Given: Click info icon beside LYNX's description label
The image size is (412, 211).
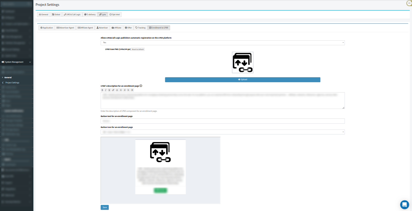Looking at the screenshot, I should 141,86.
